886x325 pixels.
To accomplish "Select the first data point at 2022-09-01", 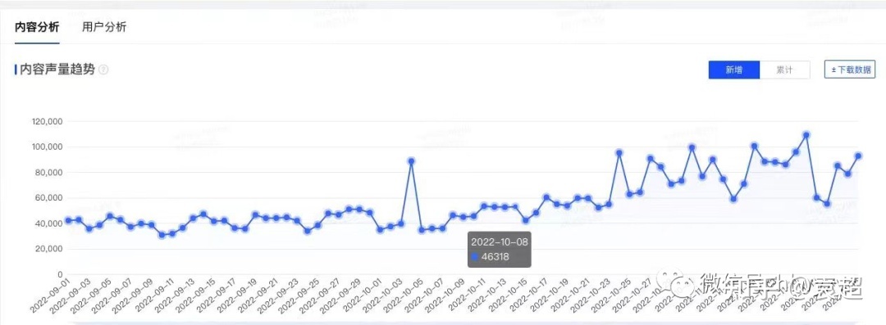I will 68,220.
